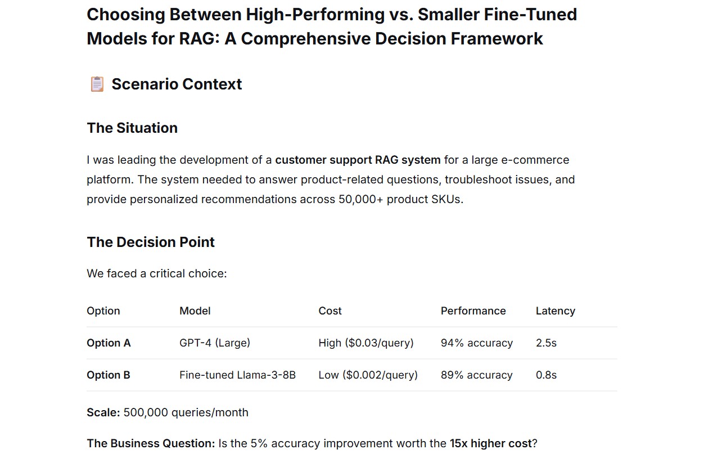Select the Performance column header

tap(473, 311)
